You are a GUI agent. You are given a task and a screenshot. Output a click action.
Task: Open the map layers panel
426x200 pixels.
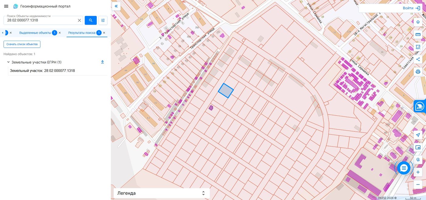click(x=418, y=22)
